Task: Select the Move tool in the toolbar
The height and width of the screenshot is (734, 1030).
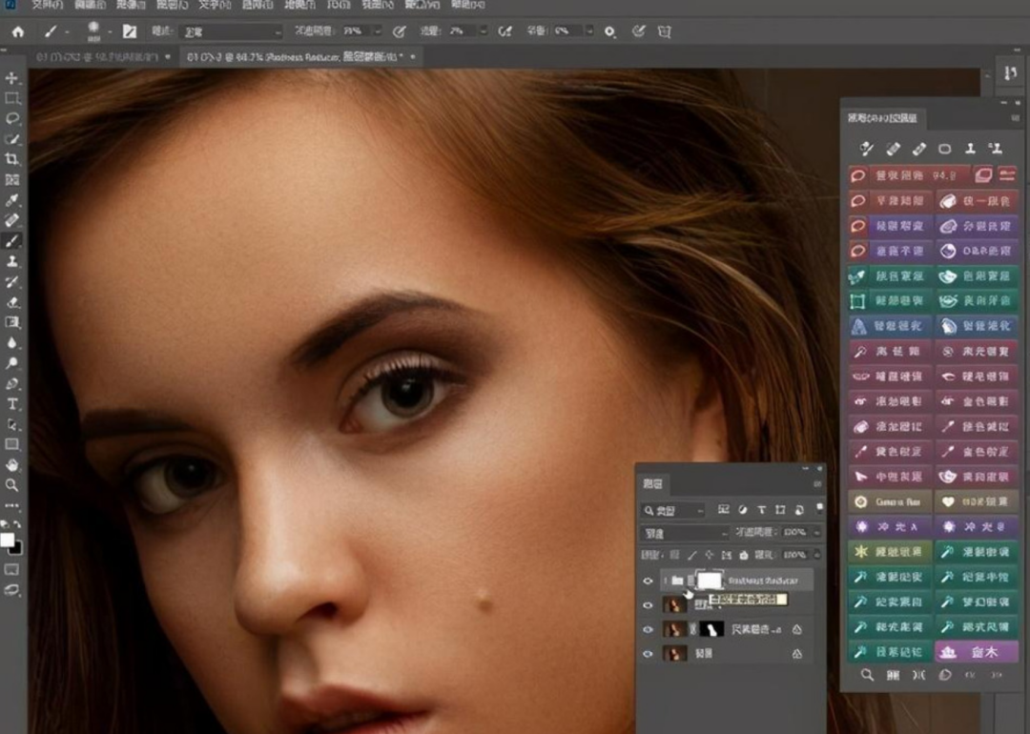Action: pos(12,78)
